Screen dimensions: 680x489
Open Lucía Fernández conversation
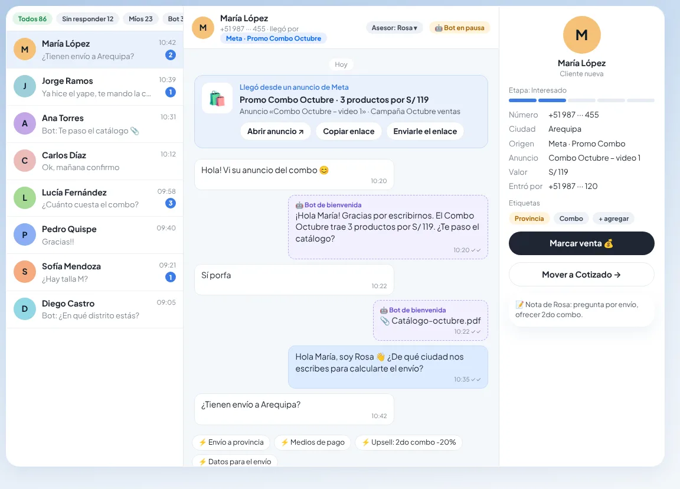[94, 198]
